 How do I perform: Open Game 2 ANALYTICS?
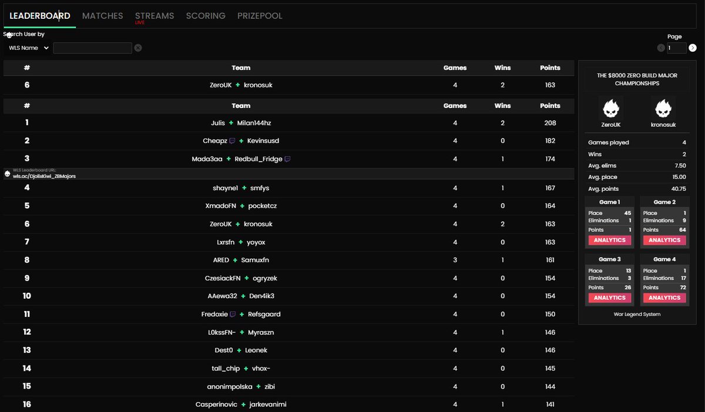(x=664, y=240)
